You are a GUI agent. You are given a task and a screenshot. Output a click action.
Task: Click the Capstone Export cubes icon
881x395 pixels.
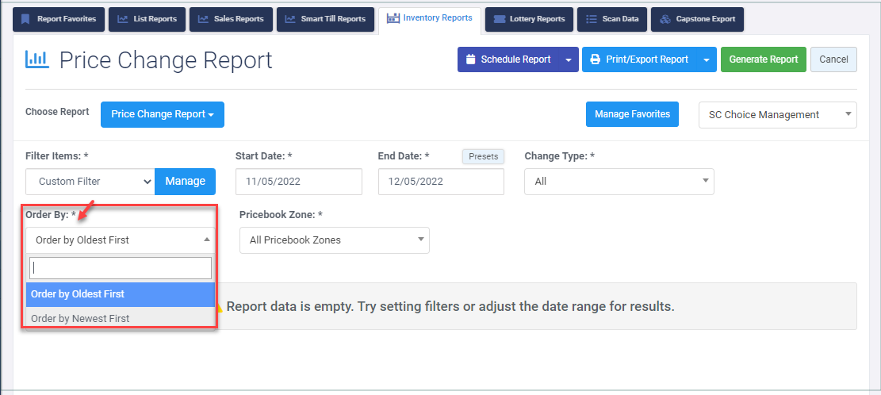[x=665, y=19]
